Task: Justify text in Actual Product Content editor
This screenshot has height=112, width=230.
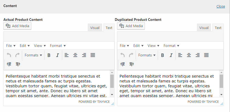Action: [93, 55]
